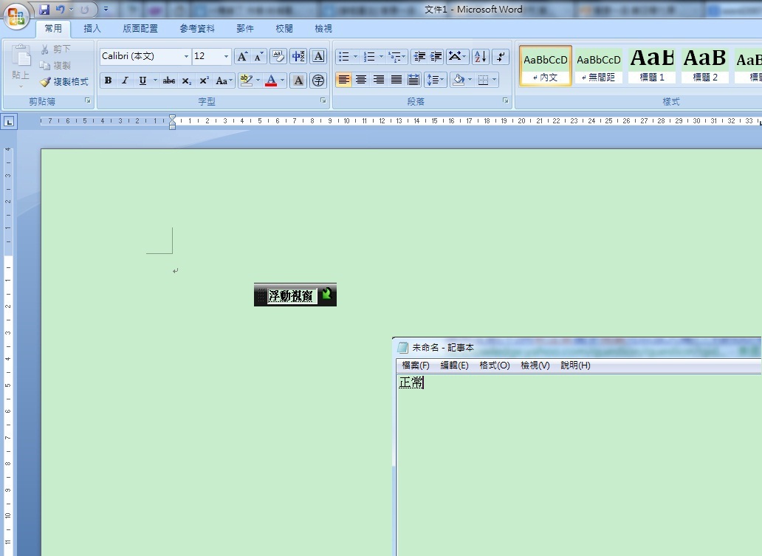Screen dimensions: 762x556
Task: Open the 格式(O) menu in Notepad
Action: [x=494, y=365]
